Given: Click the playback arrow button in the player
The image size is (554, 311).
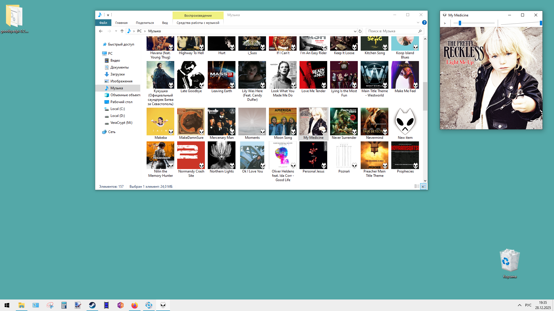Looking at the screenshot, I should point(445,23).
